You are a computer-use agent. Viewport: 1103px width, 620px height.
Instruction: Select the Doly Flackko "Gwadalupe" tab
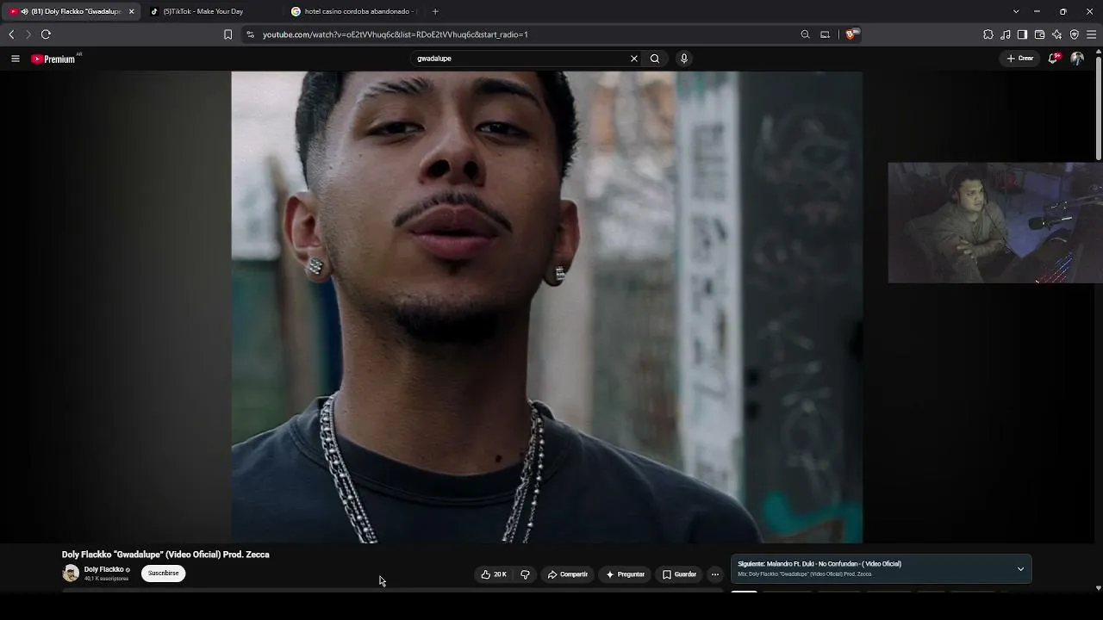point(71,11)
